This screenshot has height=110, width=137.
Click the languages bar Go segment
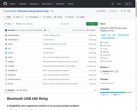[x=113, y=92]
